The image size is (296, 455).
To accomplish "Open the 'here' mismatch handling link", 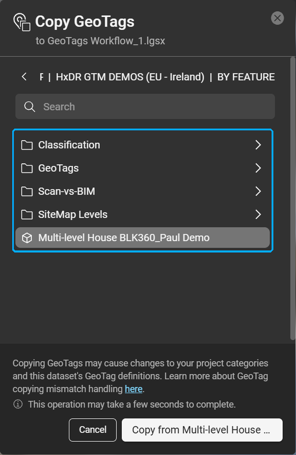I will click(x=133, y=389).
